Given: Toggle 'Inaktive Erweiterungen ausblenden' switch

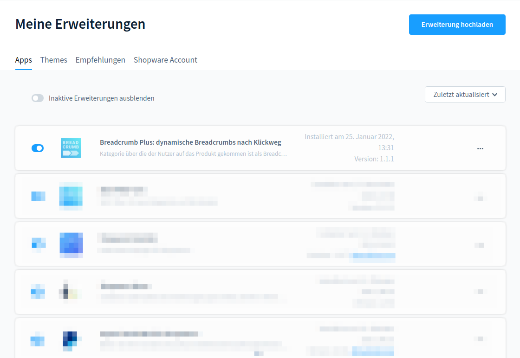Looking at the screenshot, I should [38, 98].
